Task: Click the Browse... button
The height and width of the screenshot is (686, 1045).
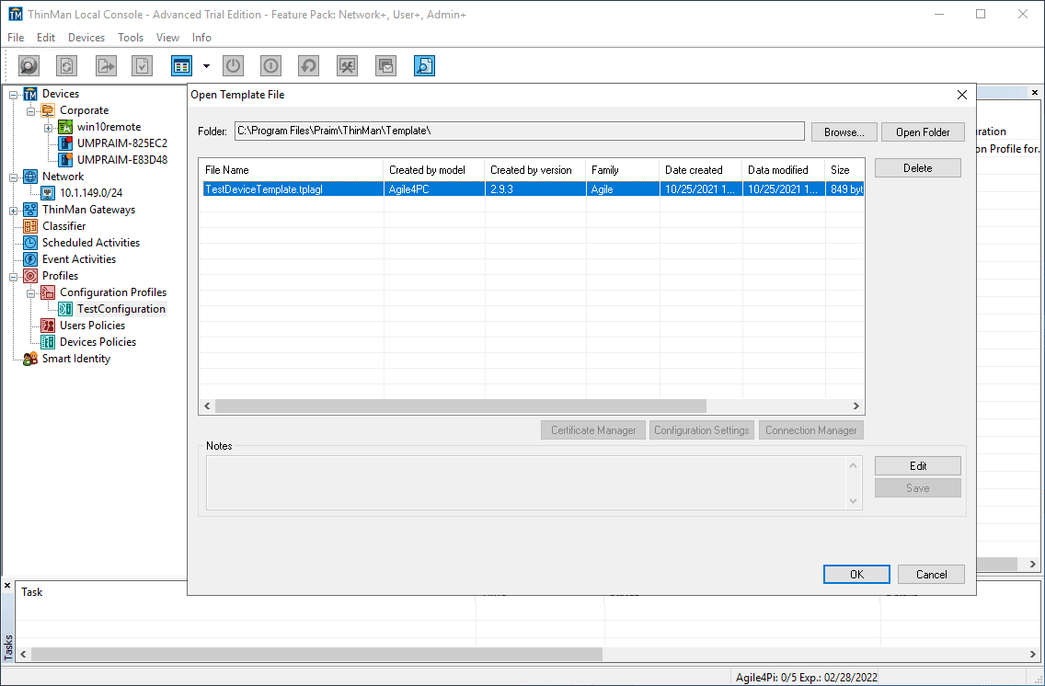Action: point(844,131)
